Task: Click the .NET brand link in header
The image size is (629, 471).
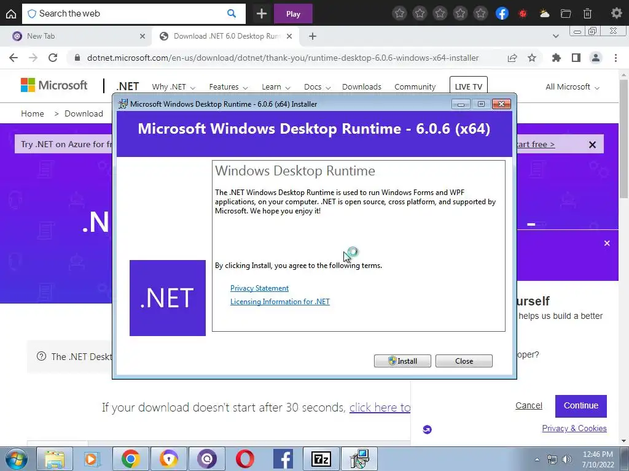Action: 127,86
